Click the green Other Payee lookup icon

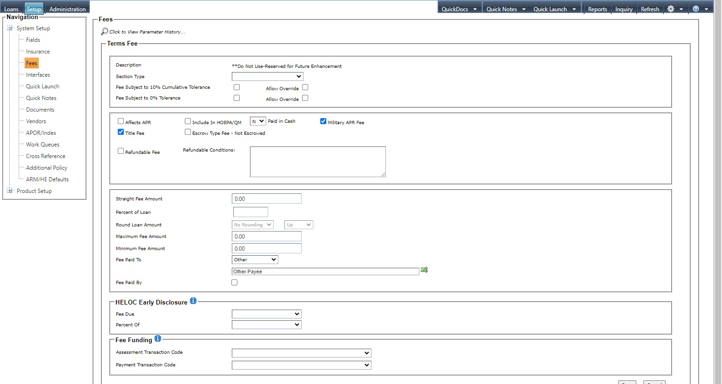point(424,270)
